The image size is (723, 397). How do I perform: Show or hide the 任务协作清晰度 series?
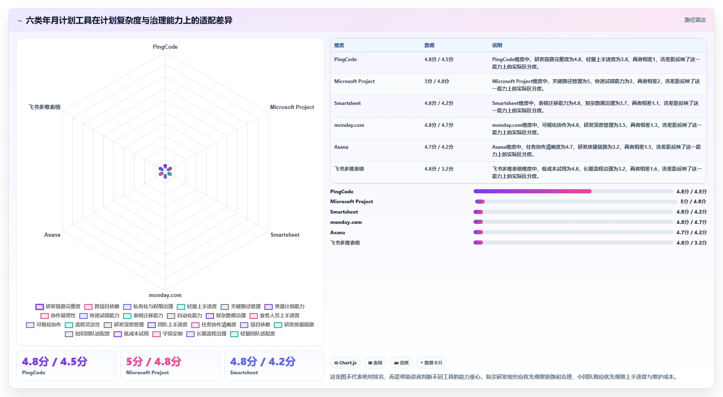[214, 325]
